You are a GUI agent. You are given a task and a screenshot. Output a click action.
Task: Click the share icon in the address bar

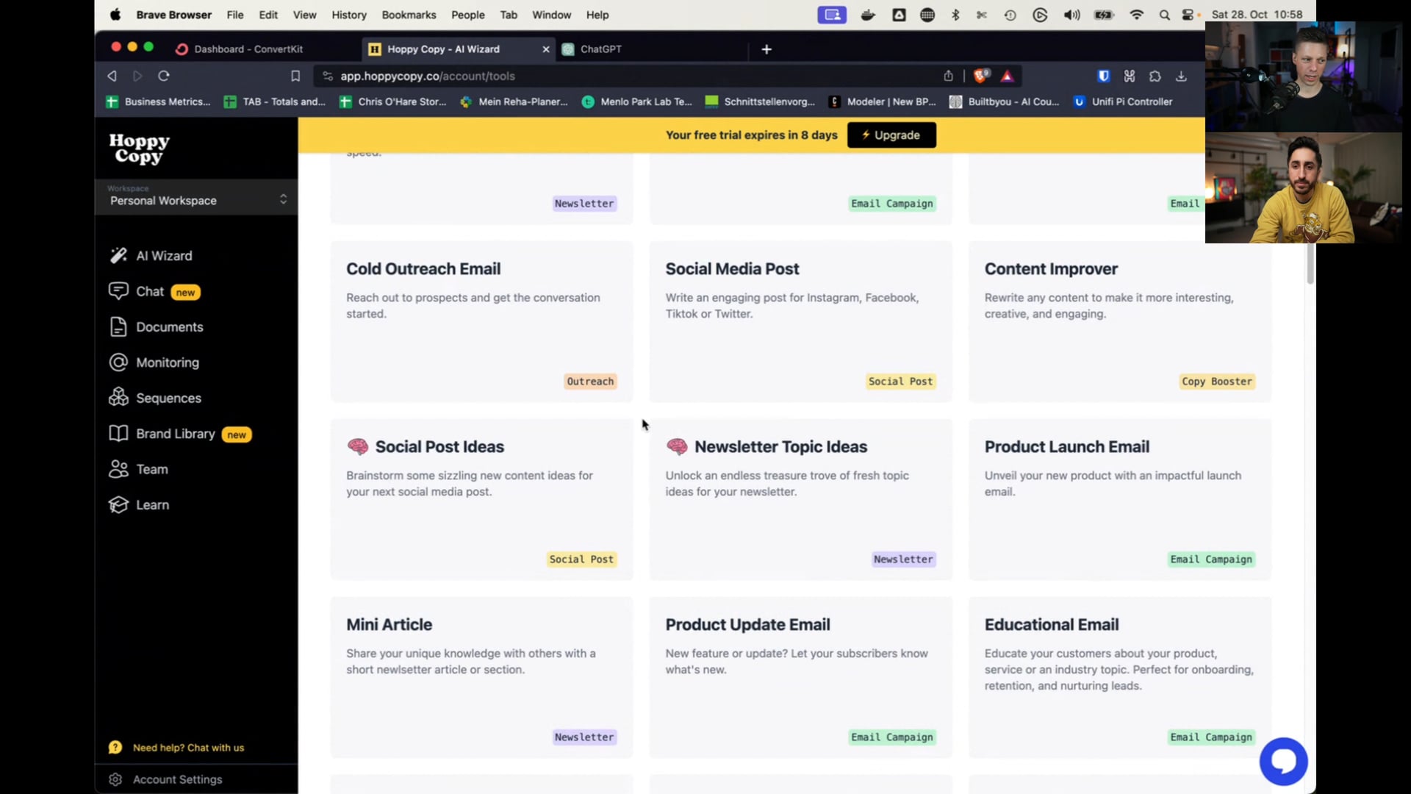click(x=948, y=76)
